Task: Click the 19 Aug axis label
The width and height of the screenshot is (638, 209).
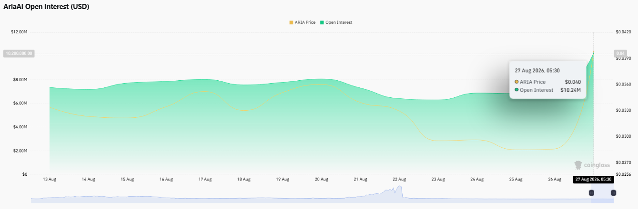Action: point(283,180)
